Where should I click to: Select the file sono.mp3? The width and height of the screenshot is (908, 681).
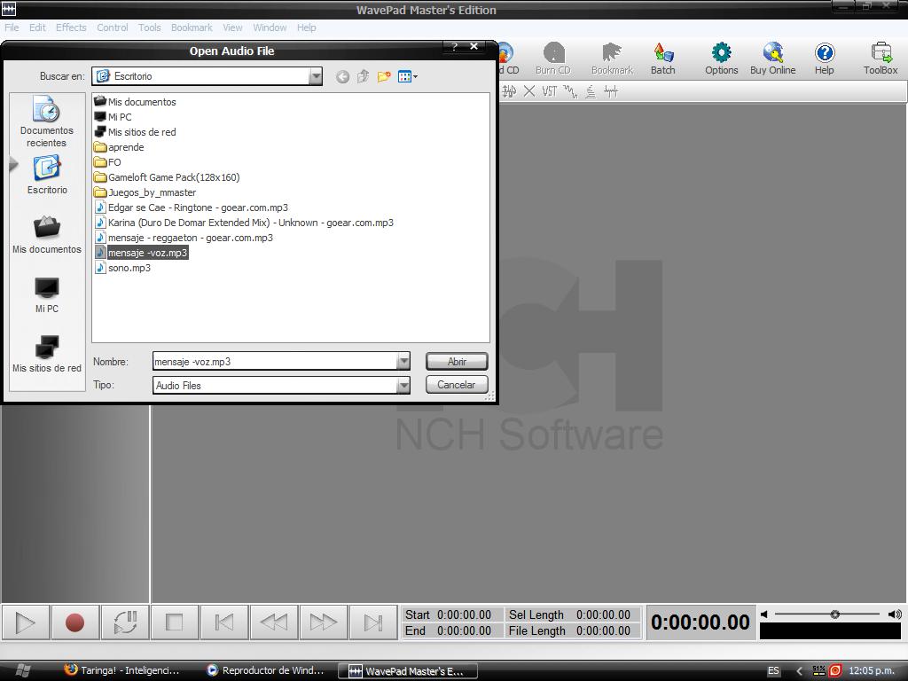coord(122,268)
